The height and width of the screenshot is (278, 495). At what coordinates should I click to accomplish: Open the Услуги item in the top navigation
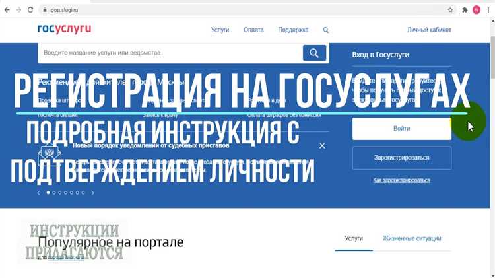coord(220,30)
